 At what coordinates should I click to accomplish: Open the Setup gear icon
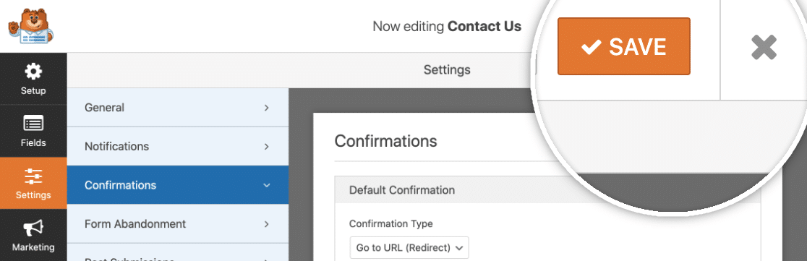point(33,72)
